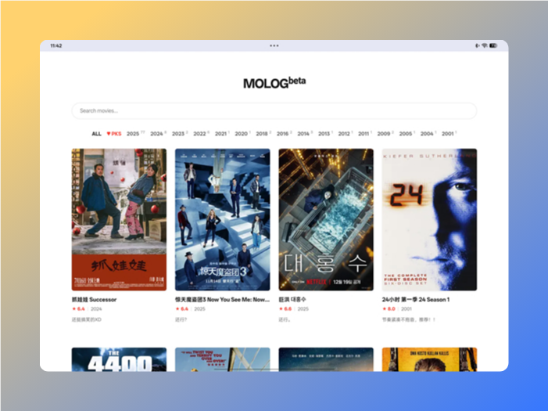Show movies from 2001
The width and height of the screenshot is (548, 411).
(x=448, y=134)
